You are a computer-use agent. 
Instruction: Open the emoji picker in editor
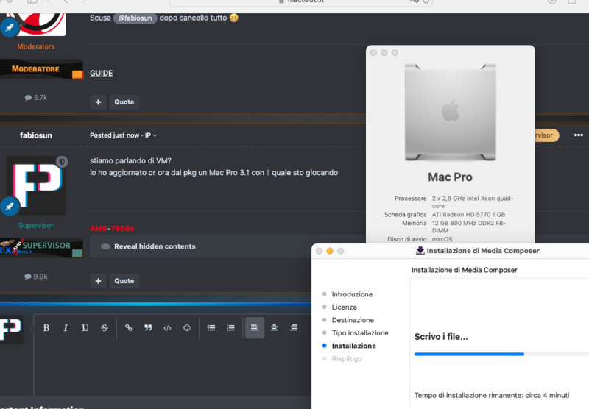click(187, 328)
